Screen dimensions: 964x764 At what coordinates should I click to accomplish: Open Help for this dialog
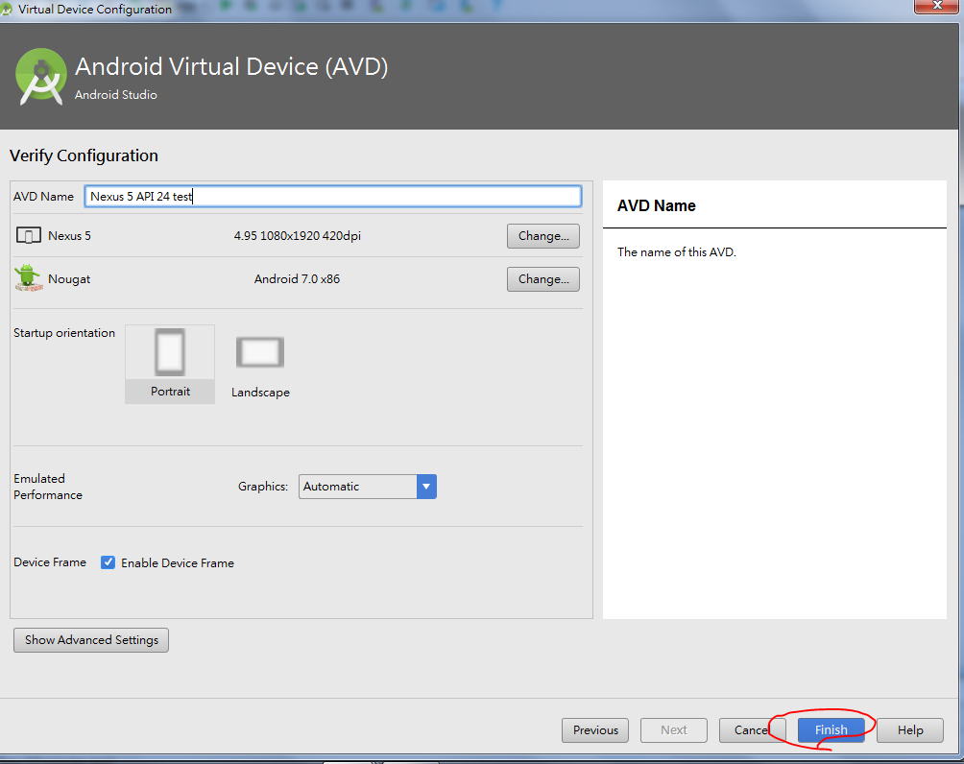point(910,730)
